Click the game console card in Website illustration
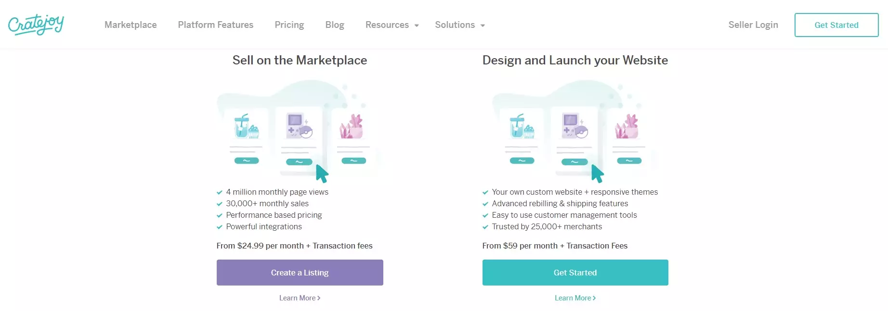The width and height of the screenshot is (888, 311). click(575, 137)
